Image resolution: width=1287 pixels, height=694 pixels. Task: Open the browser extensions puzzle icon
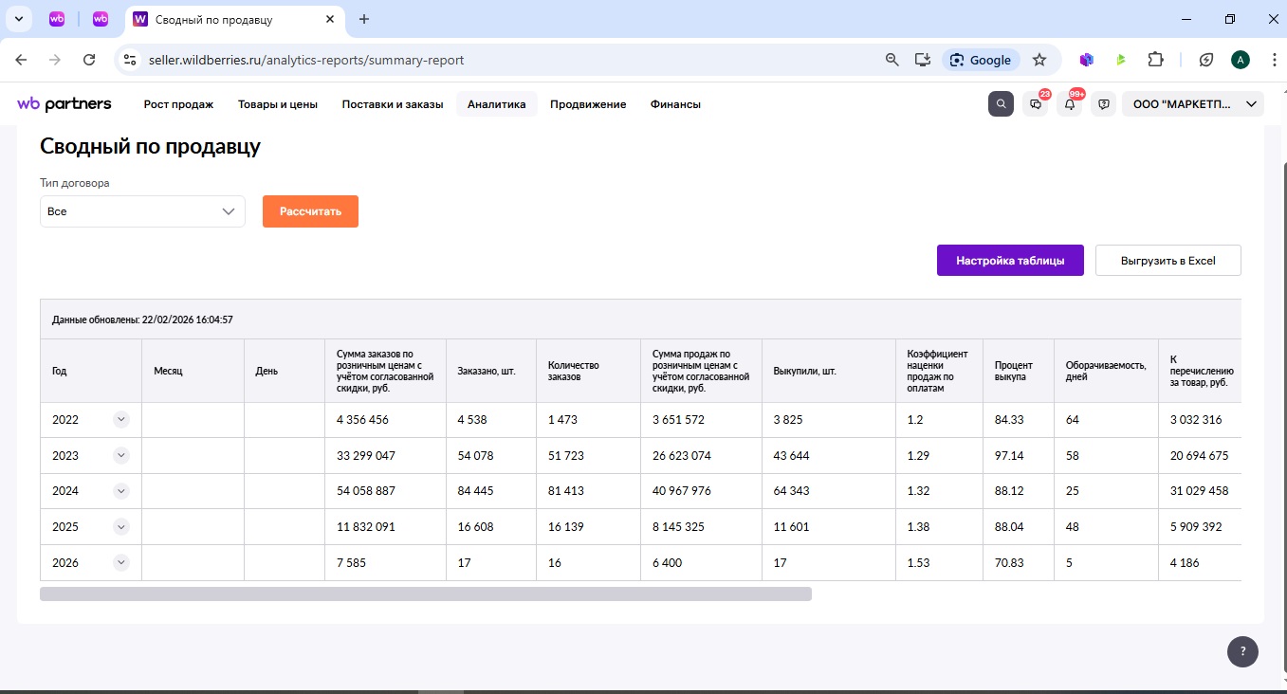click(1155, 60)
